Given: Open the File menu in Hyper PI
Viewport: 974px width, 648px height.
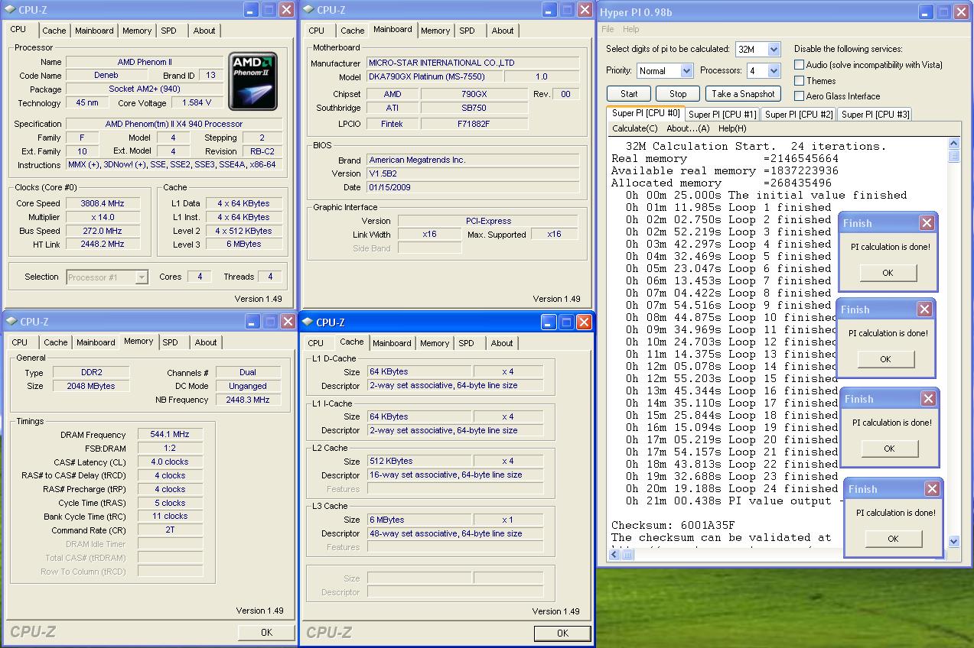Looking at the screenshot, I should [x=608, y=29].
